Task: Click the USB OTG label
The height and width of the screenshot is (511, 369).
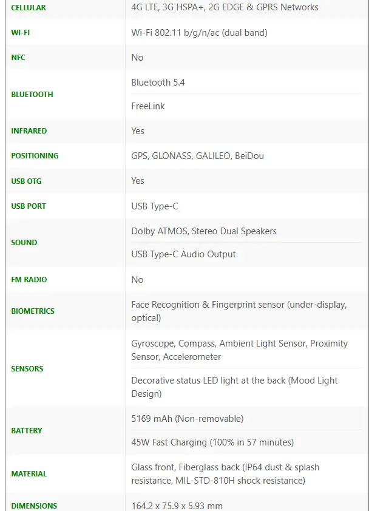Action: click(x=27, y=181)
